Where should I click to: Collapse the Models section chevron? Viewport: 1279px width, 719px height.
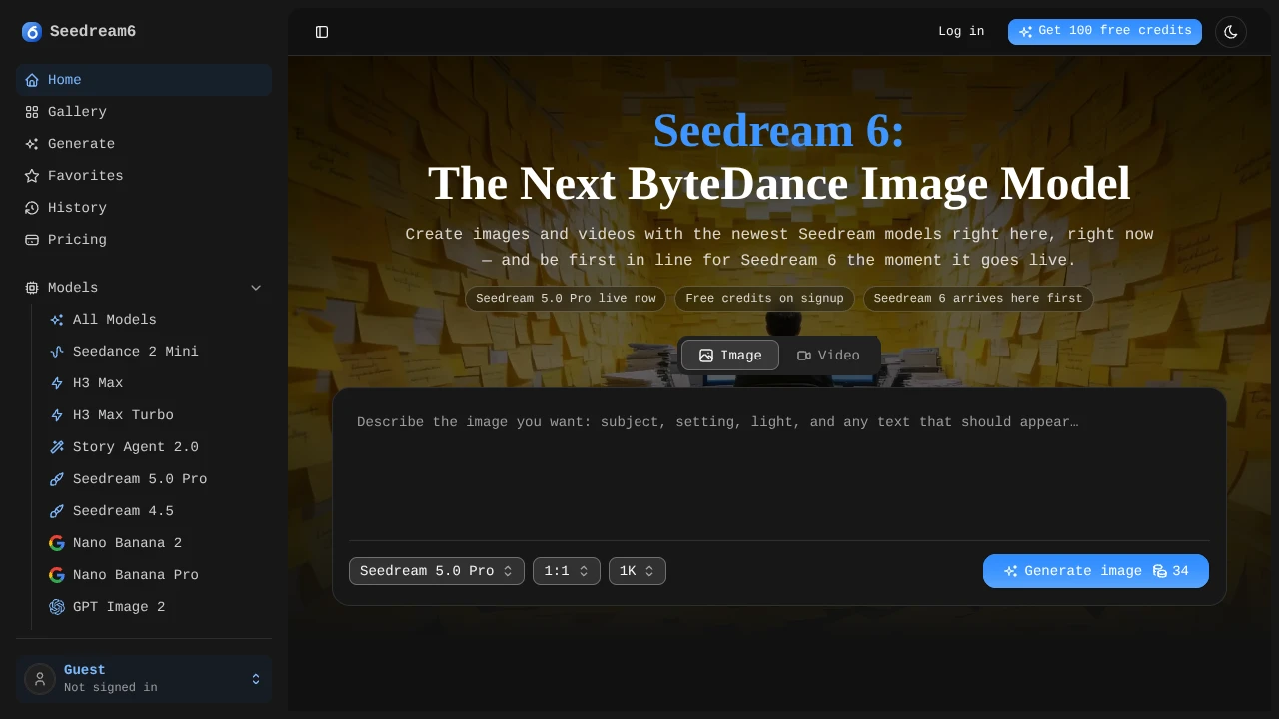click(256, 288)
